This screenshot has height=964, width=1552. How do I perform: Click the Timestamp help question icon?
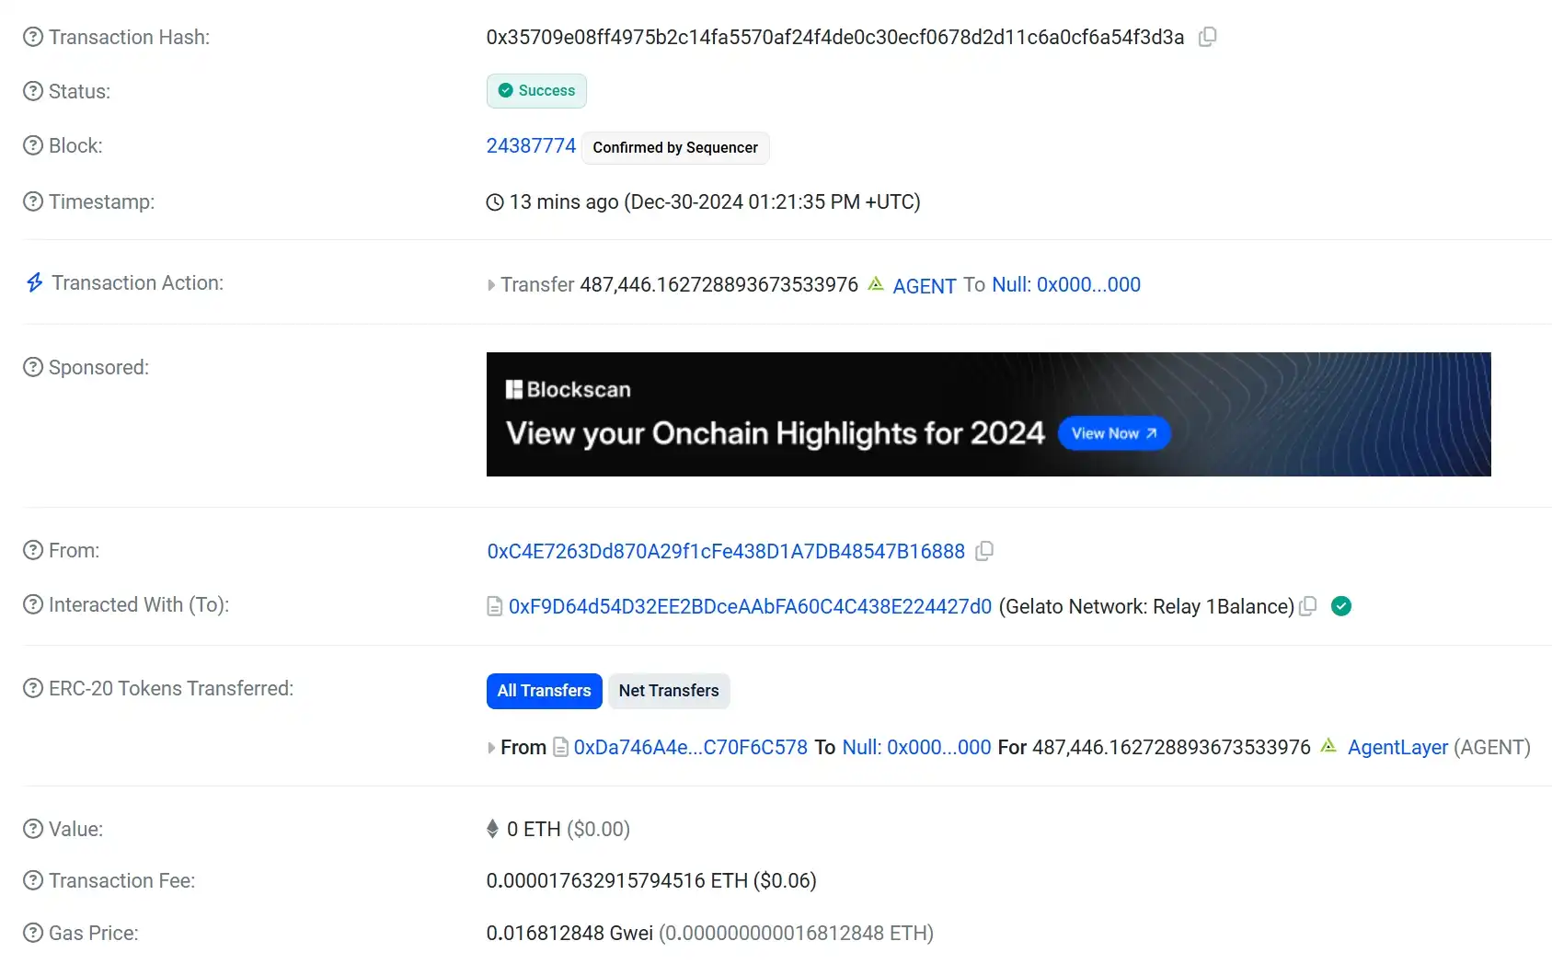coord(33,201)
